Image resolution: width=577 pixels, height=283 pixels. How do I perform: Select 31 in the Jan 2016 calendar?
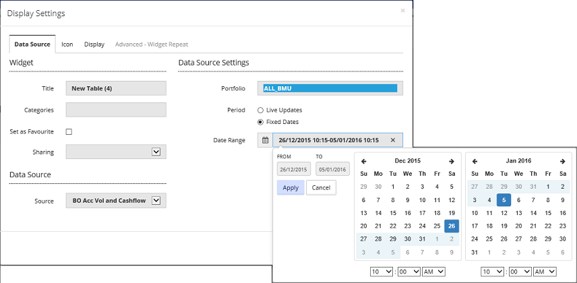[475, 253]
